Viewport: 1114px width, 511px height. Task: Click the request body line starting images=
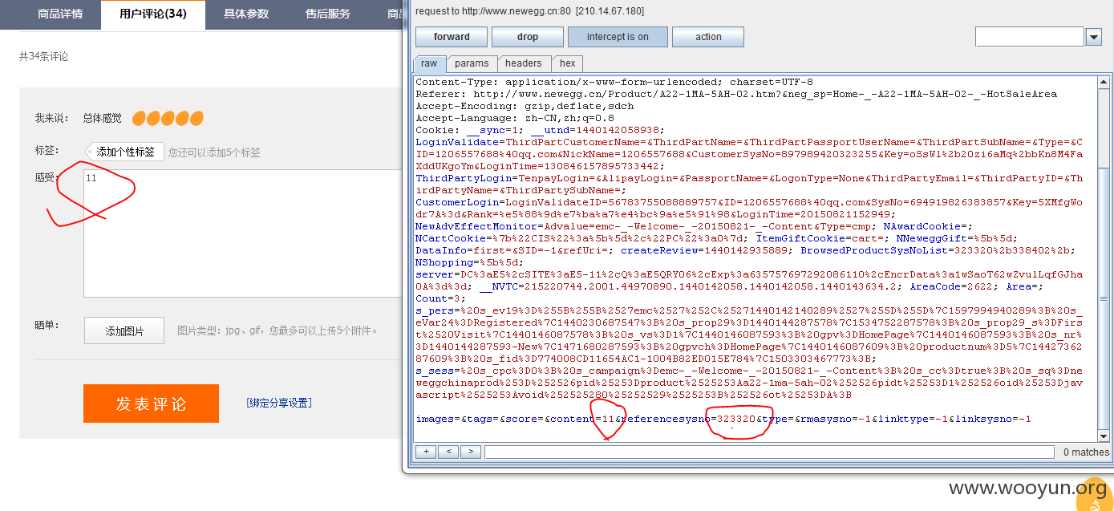click(x=723, y=419)
